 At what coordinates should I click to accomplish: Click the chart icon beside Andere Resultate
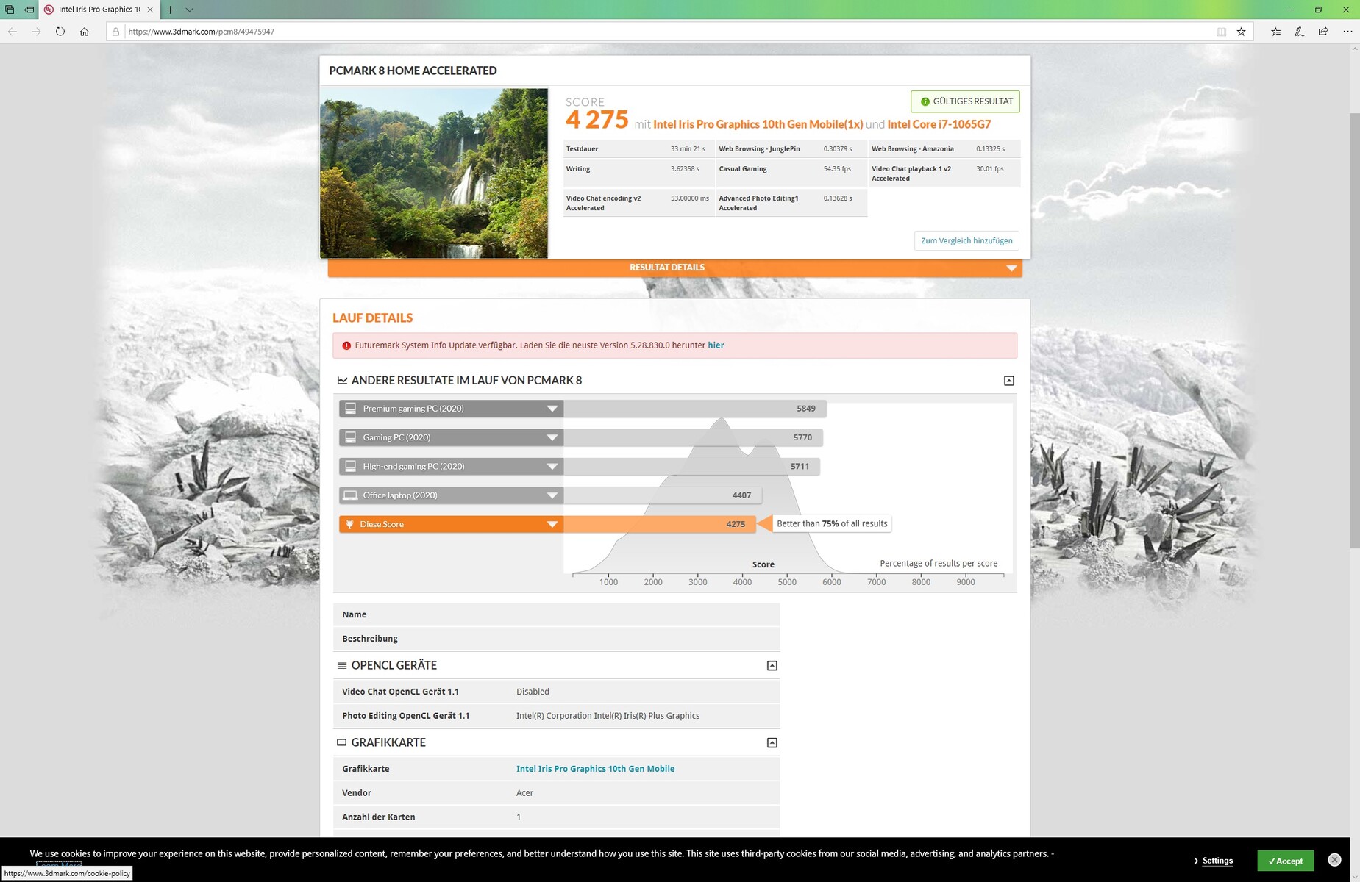342,381
